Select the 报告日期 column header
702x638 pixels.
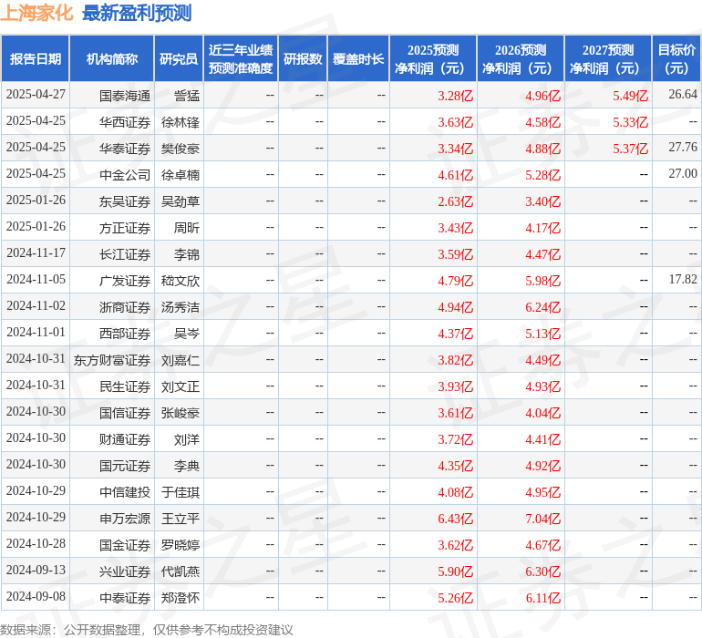(x=36, y=58)
